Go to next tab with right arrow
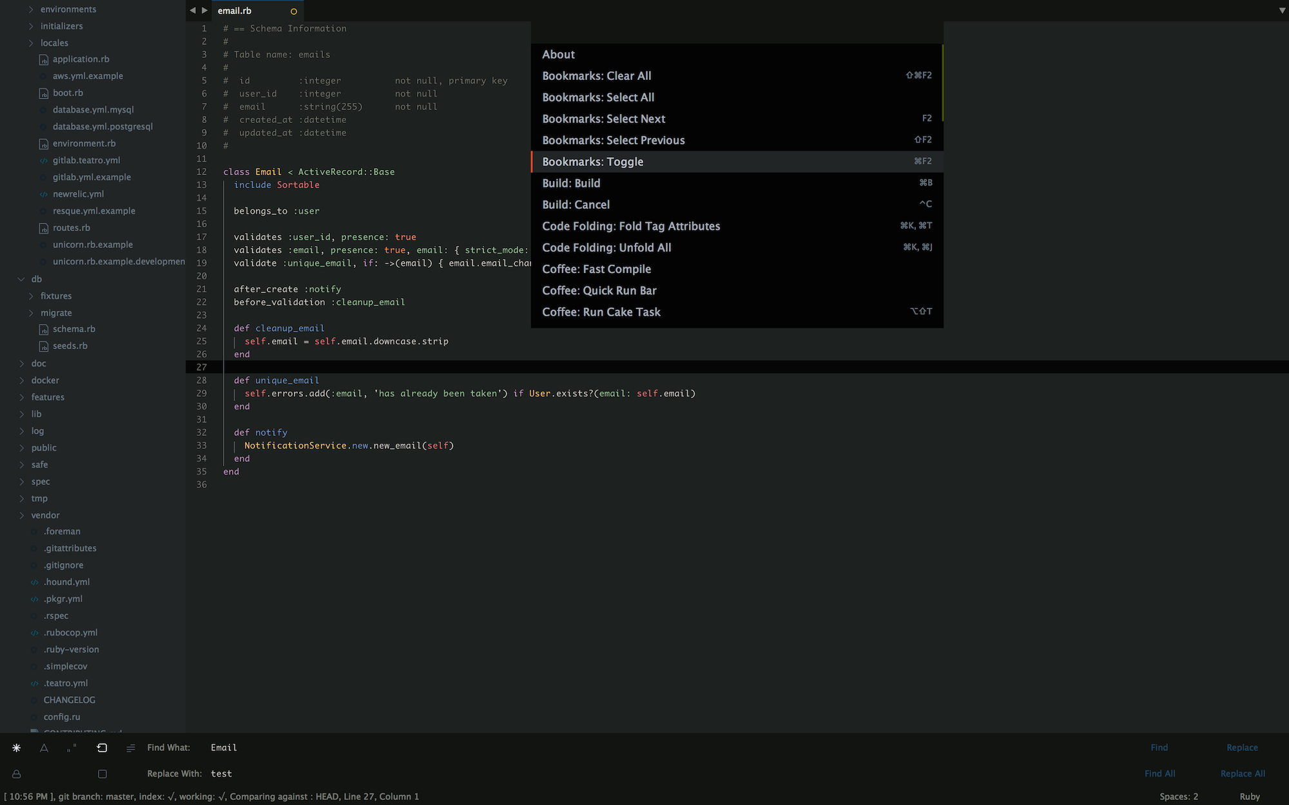 click(205, 10)
